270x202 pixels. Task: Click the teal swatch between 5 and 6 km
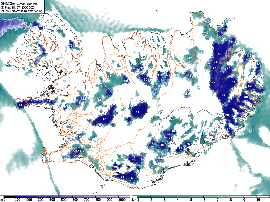tap(197, 197)
